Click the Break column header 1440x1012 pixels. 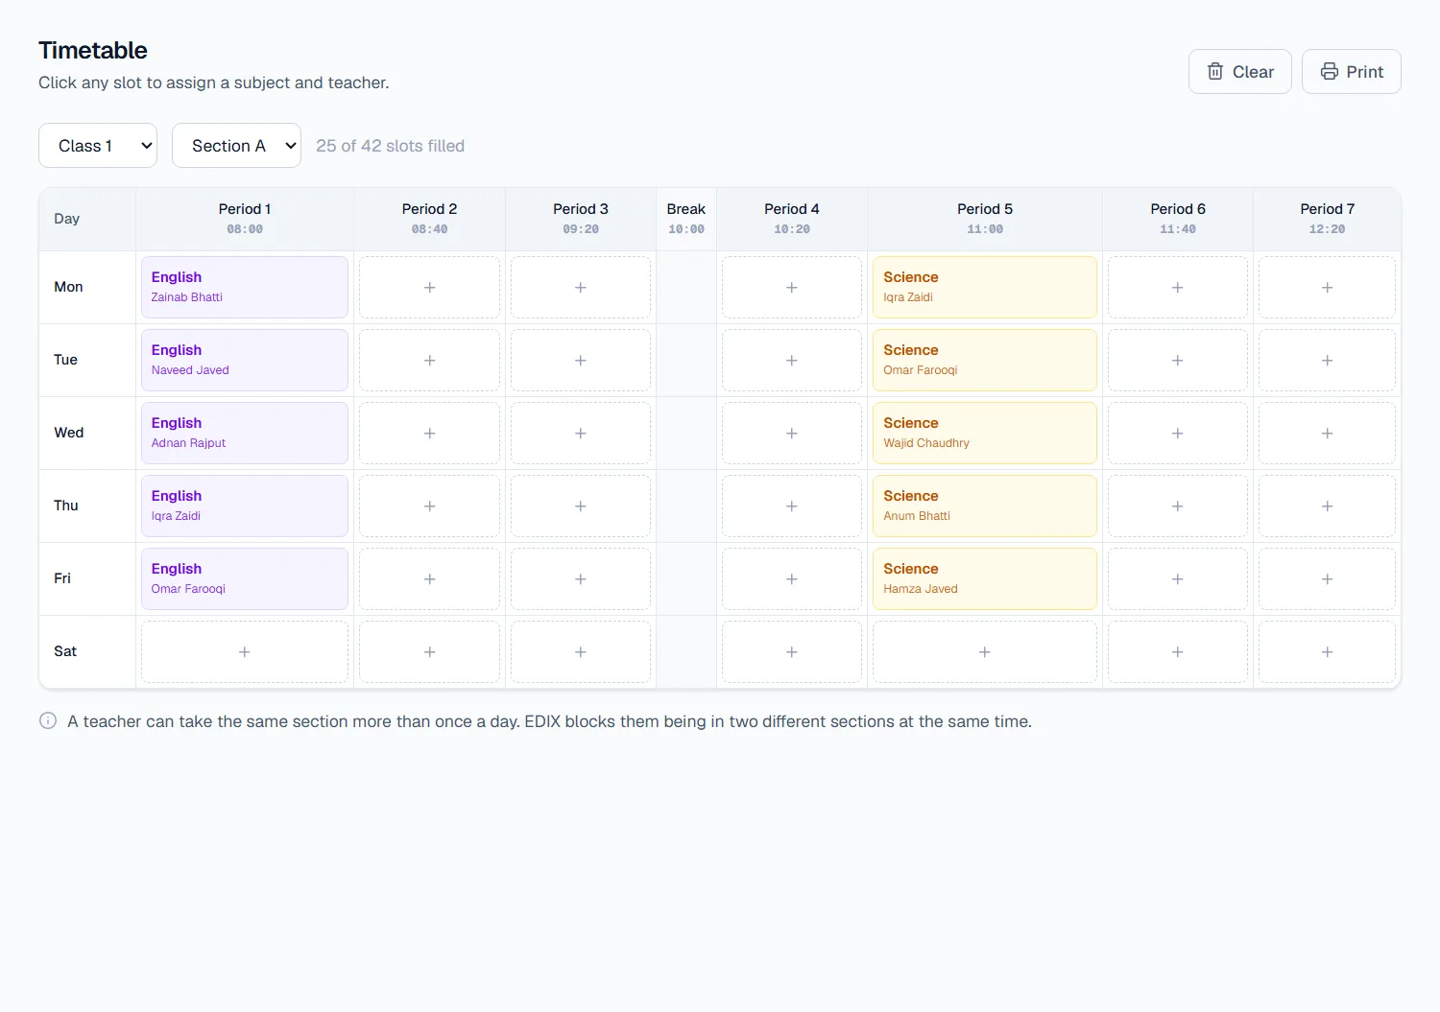pyautogui.click(x=686, y=219)
